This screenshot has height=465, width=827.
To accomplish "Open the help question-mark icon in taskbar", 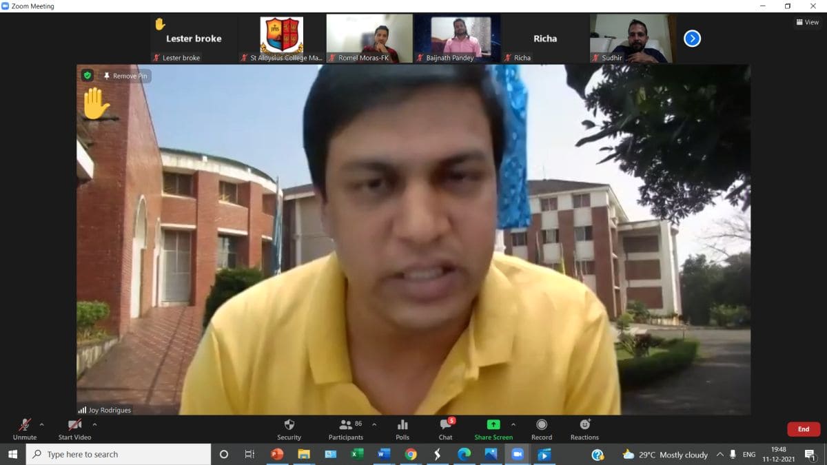I will tap(598, 455).
